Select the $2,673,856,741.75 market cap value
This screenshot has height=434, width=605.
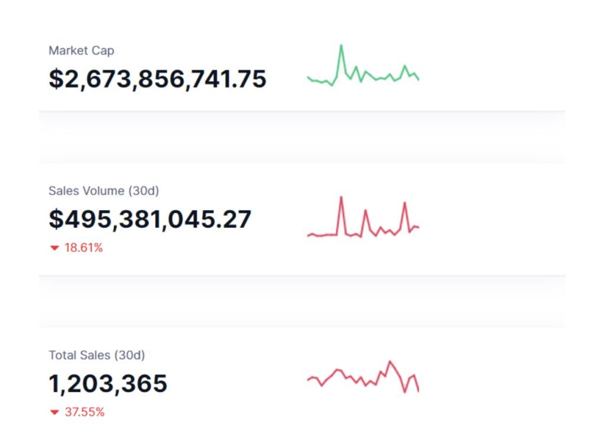click(x=157, y=79)
